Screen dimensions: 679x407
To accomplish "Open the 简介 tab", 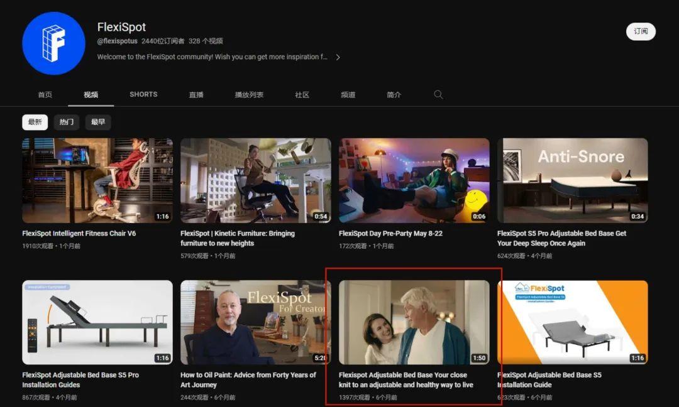I will pyautogui.click(x=394, y=94).
